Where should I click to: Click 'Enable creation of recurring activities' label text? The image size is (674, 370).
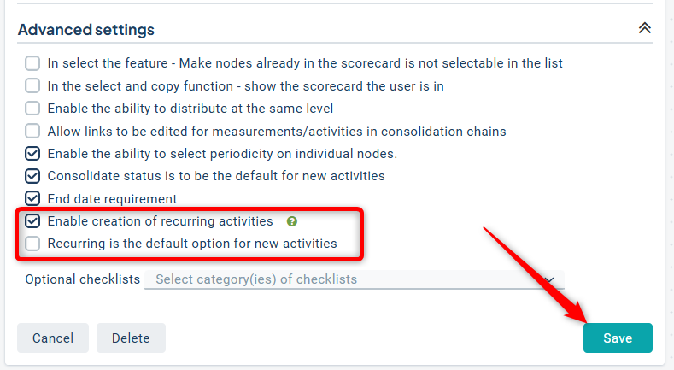click(160, 221)
